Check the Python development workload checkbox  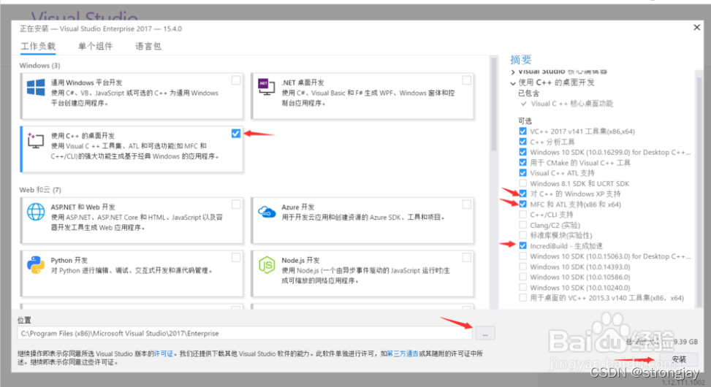point(236,258)
